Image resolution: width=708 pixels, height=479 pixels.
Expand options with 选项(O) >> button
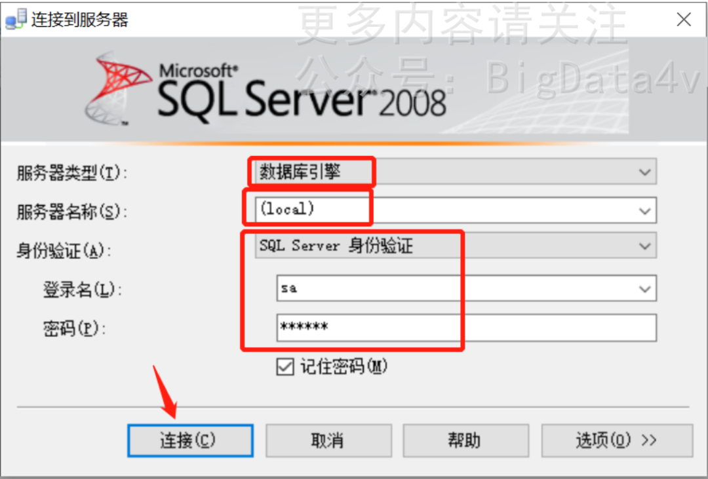pos(617,440)
